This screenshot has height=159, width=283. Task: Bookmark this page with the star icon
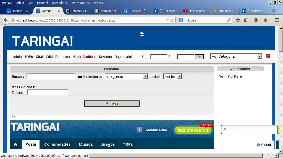(x=238, y=20)
